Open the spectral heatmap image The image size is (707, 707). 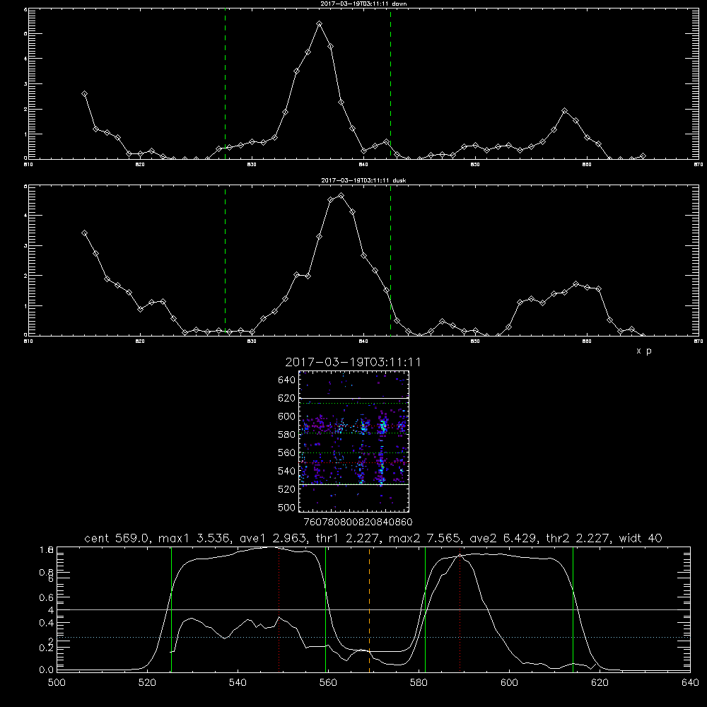coord(354,441)
